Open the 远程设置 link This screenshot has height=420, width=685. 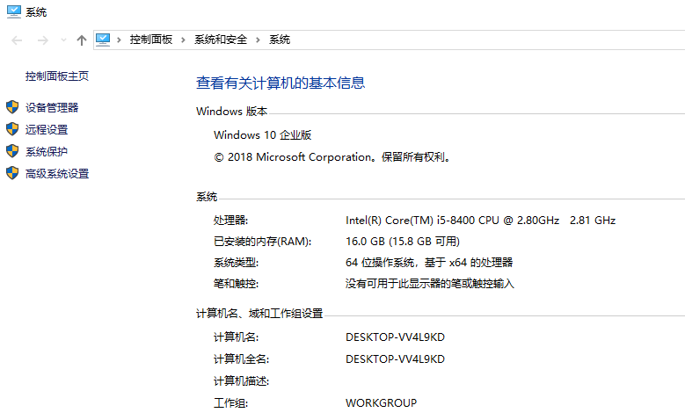[x=47, y=130]
